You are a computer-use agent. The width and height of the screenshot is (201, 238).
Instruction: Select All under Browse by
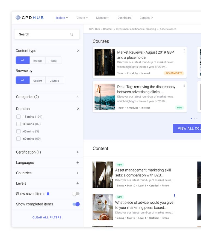[23, 80]
